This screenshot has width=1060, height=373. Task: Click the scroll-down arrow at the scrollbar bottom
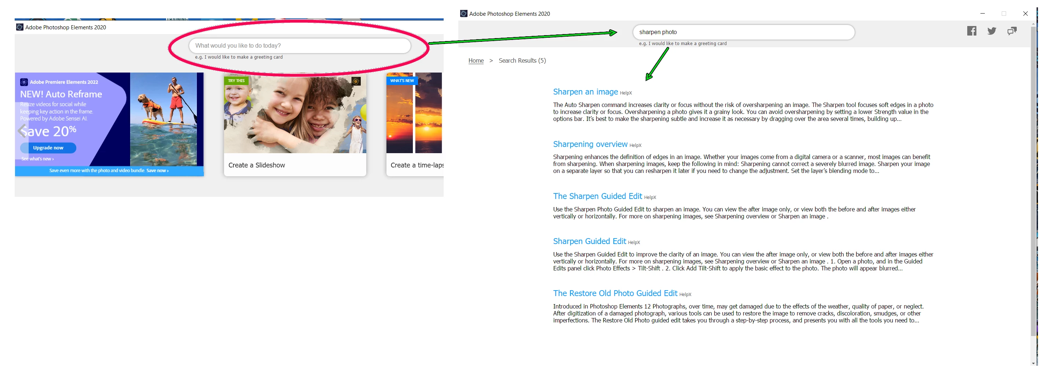[1033, 363]
